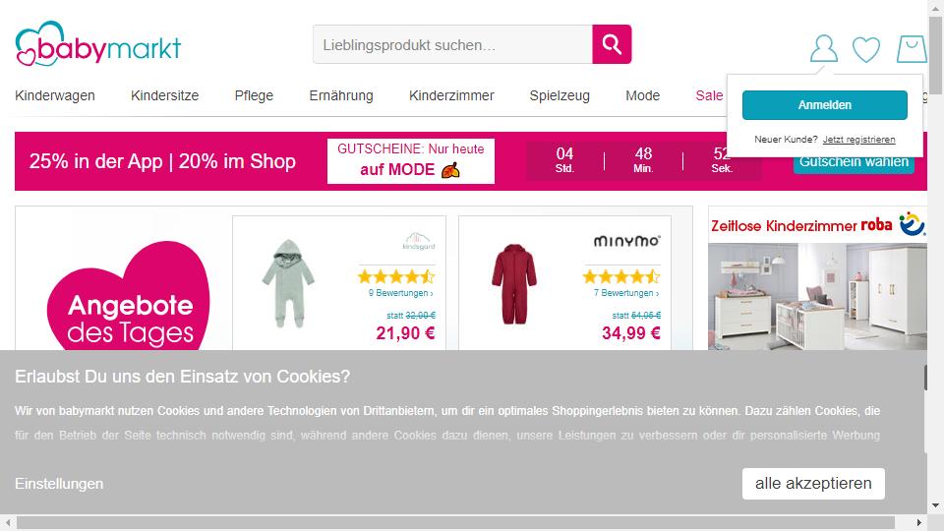This screenshot has width=944, height=531.
Task: Click the star rating of Minymo overall
Action: tap(621, 277)
